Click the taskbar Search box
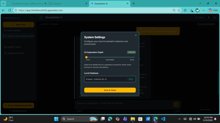220x123 pixels. [79, 119]
